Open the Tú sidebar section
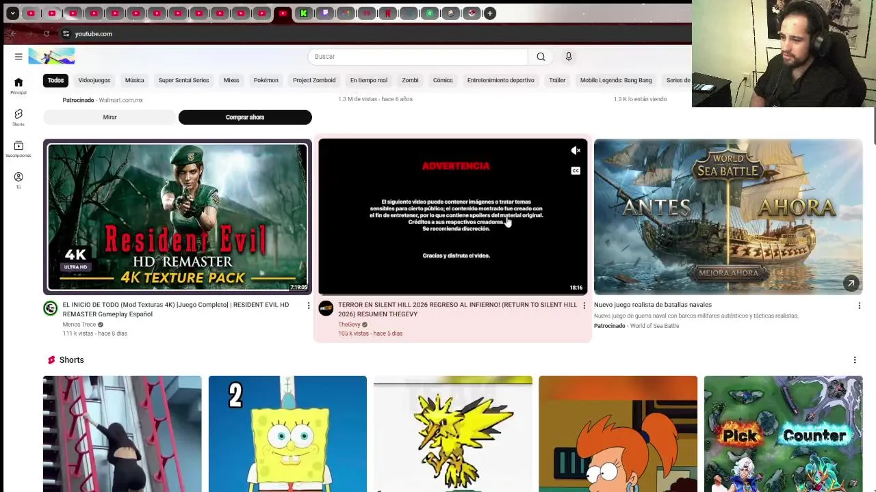The width and height of the screenshot is (876, 492). point(18,180)
